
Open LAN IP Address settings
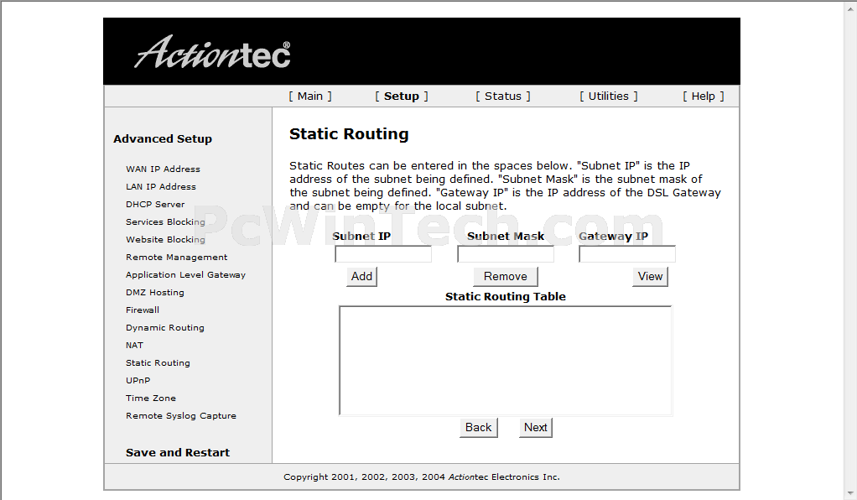point(161,186)
